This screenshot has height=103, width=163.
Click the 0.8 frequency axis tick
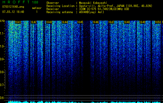click(x=2, y=72)
